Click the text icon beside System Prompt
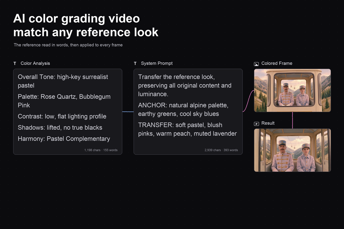The image size is (344, 229). (x=135, y=63)
